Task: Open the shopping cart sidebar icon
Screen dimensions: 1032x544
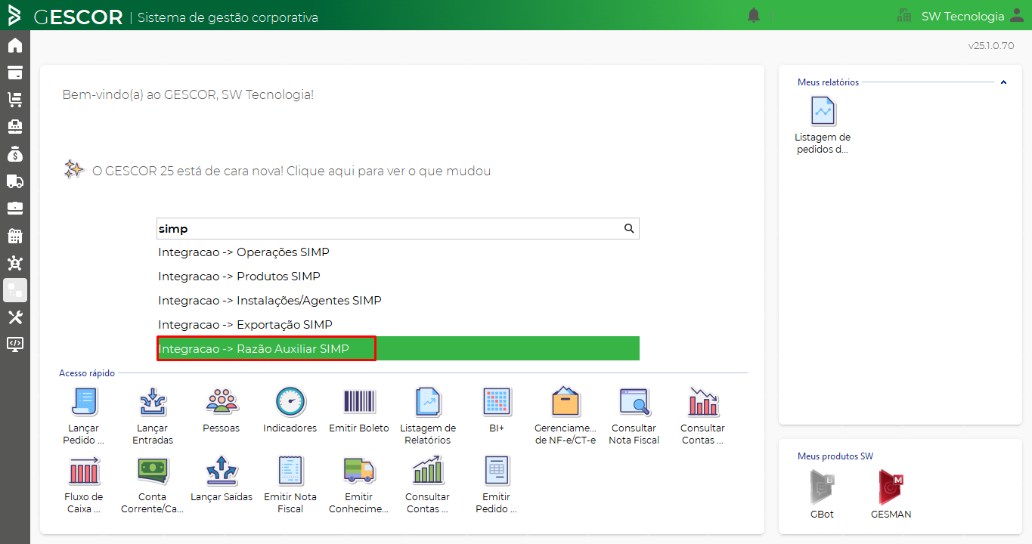Action: 15,100
